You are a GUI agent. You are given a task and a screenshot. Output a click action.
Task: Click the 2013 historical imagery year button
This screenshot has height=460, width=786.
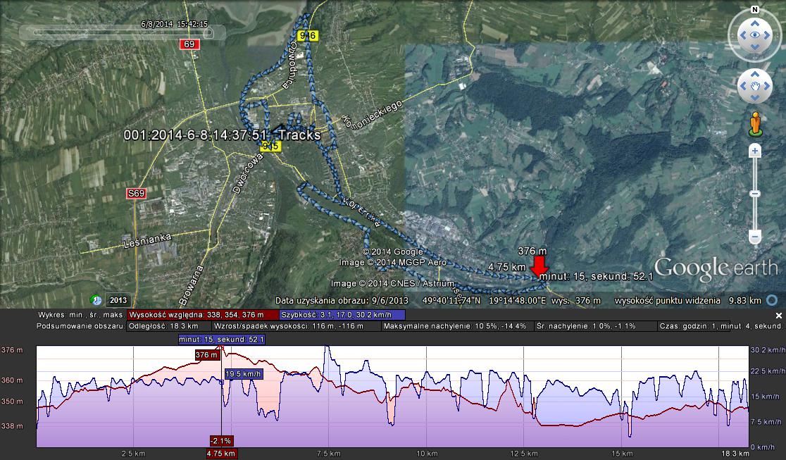click(118, 300)
